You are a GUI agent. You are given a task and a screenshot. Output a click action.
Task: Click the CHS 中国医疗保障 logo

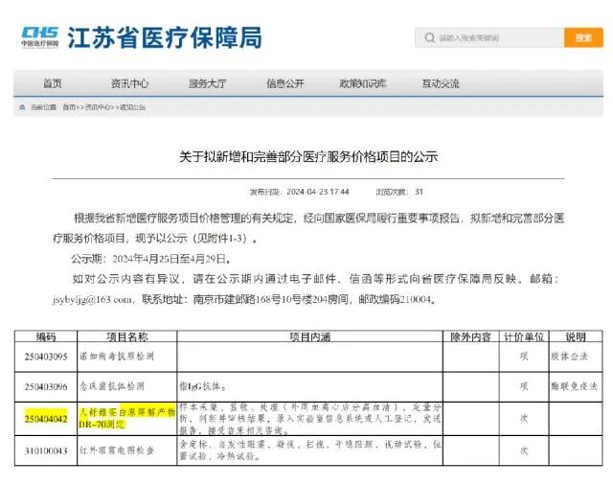[x=39, y=37]
